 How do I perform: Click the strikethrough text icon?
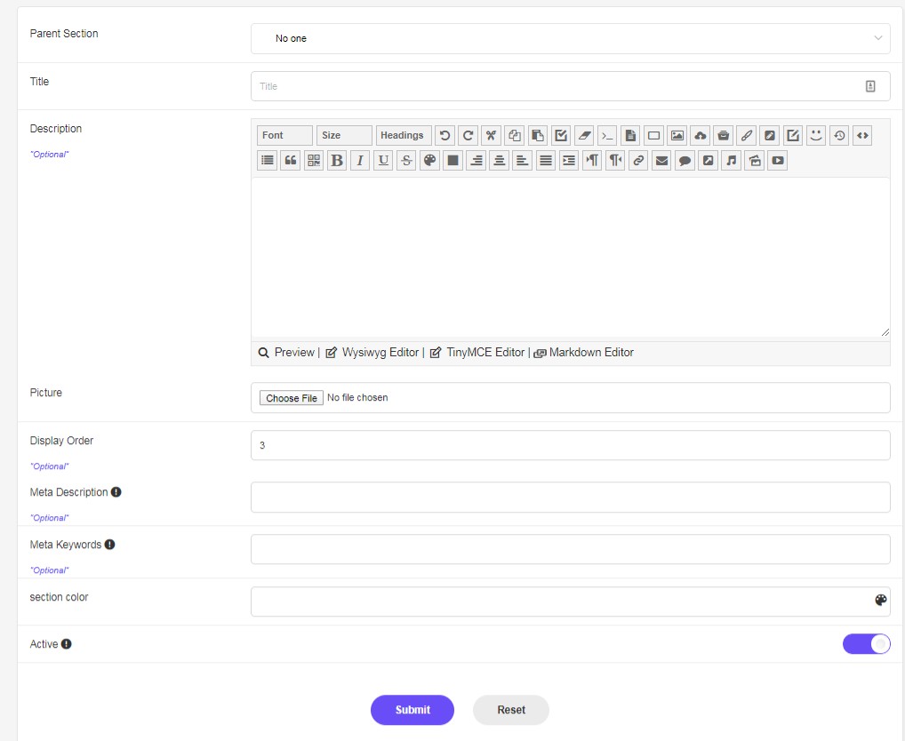pyautogui.click(x=406, y=160)
